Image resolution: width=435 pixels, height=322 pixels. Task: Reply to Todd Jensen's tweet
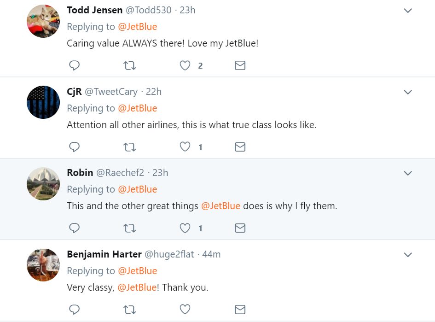(74, 65)
